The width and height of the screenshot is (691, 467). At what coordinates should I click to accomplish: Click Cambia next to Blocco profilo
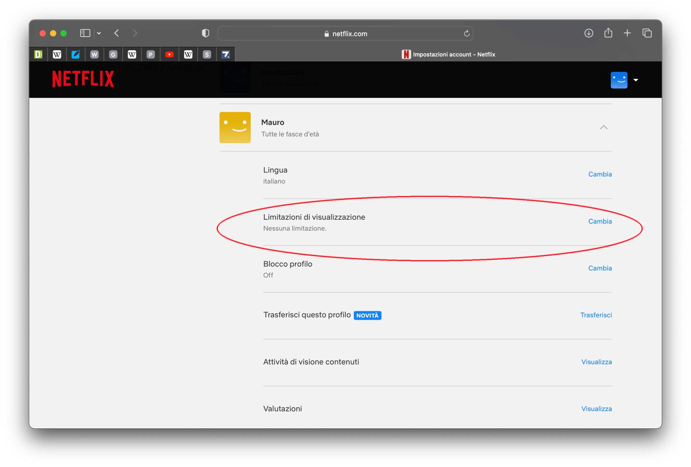600,268
